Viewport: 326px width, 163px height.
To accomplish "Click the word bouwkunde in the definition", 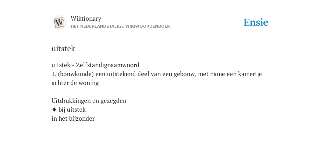I will click(x=76, y=74).
